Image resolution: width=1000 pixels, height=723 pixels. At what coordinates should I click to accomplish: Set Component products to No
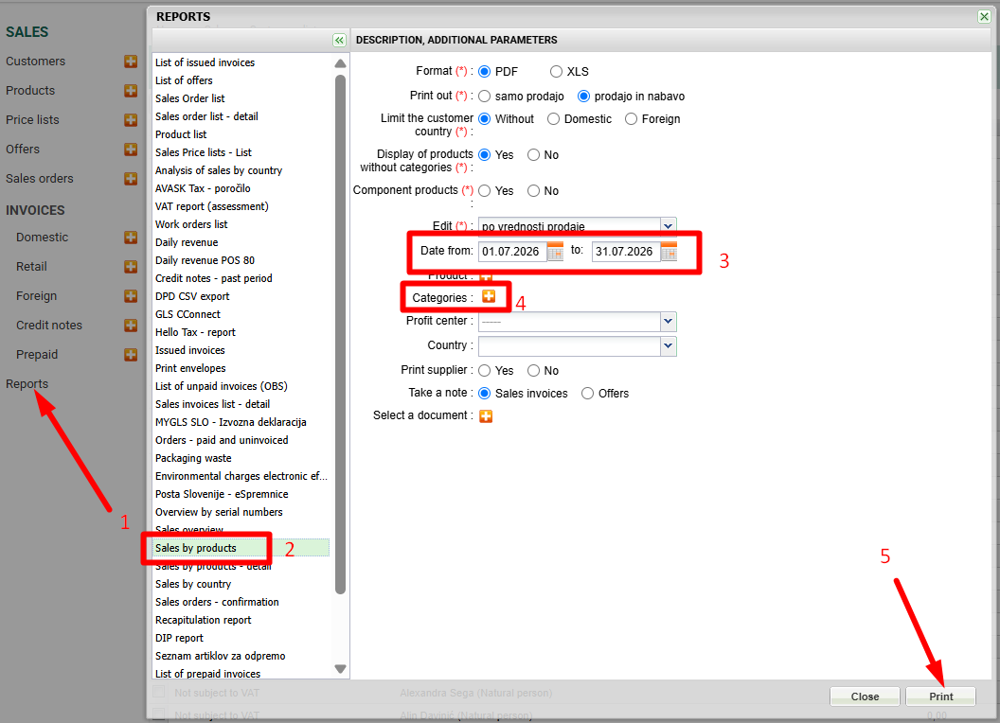(x=534, y=190)
